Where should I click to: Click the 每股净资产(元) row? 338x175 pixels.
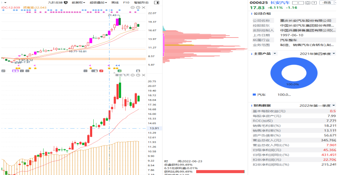pos(294,116)
